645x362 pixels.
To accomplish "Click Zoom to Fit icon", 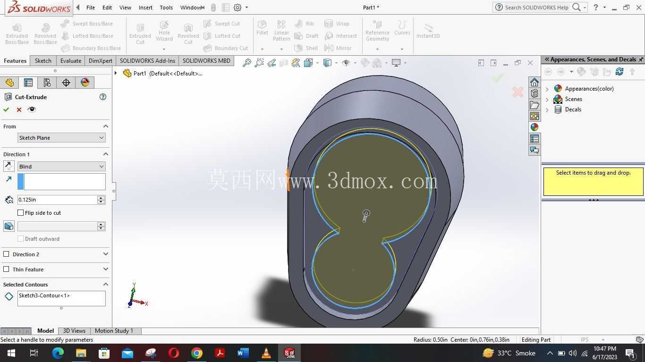I will click(247, 63).
